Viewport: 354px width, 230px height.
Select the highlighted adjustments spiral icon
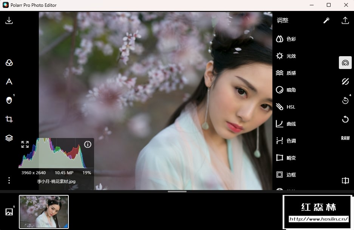[345, 63]
